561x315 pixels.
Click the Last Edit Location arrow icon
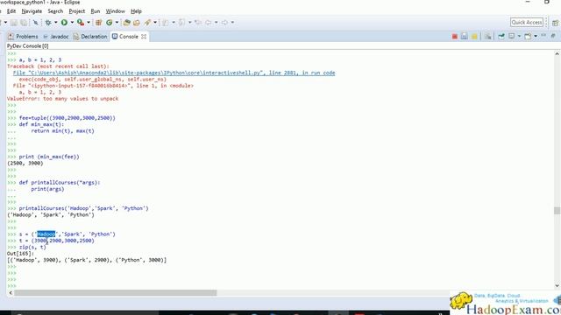click(x=198, y=23)
